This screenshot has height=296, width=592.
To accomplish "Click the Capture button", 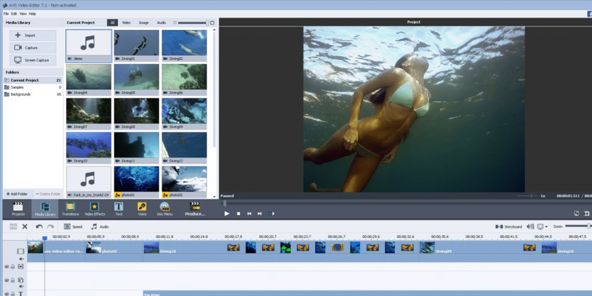I will pos(33,48).
